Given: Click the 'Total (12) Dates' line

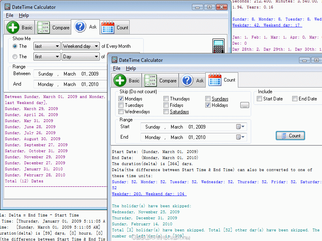Looking at the screenshot, I should (x=24, y=181).
